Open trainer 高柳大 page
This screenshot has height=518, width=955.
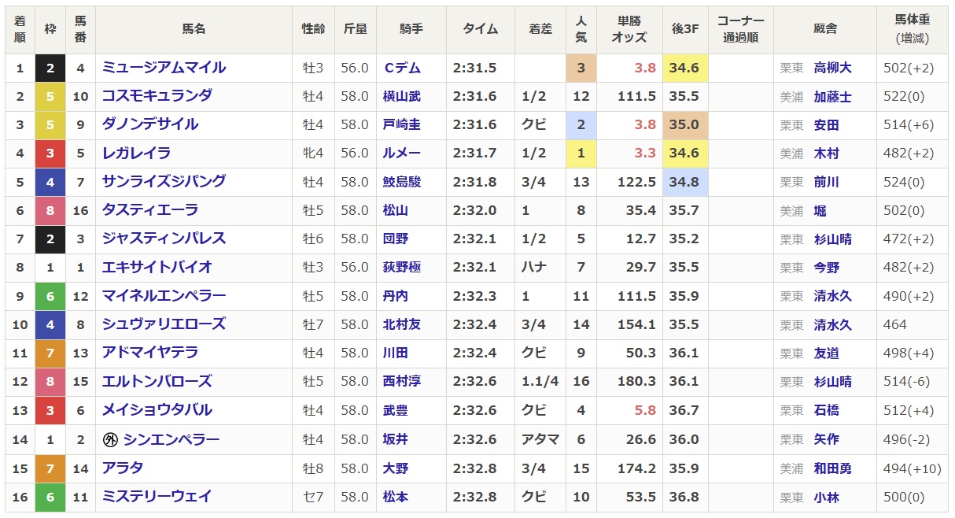click(832, 68)
